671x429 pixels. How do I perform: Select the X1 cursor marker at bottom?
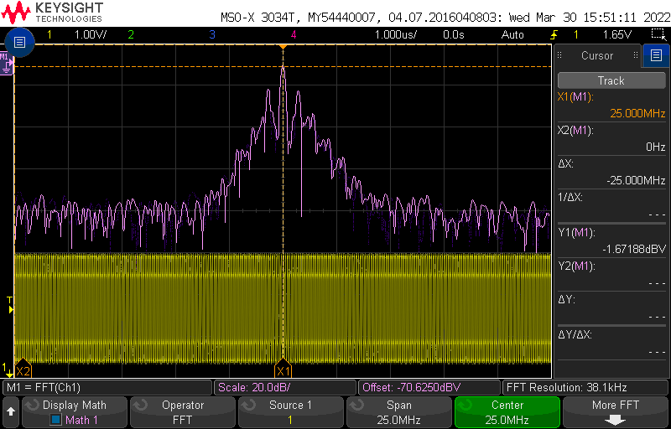[283, 369]
